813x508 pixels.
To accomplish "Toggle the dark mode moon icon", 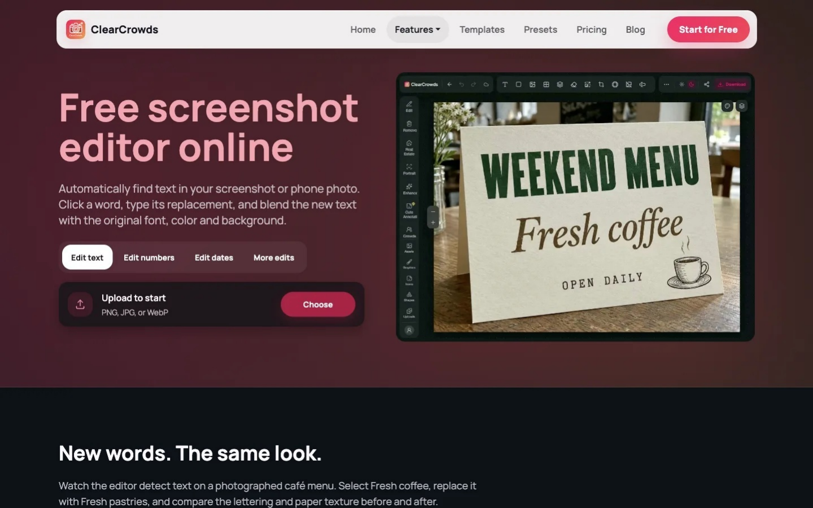I will click(x=691, y=85).
